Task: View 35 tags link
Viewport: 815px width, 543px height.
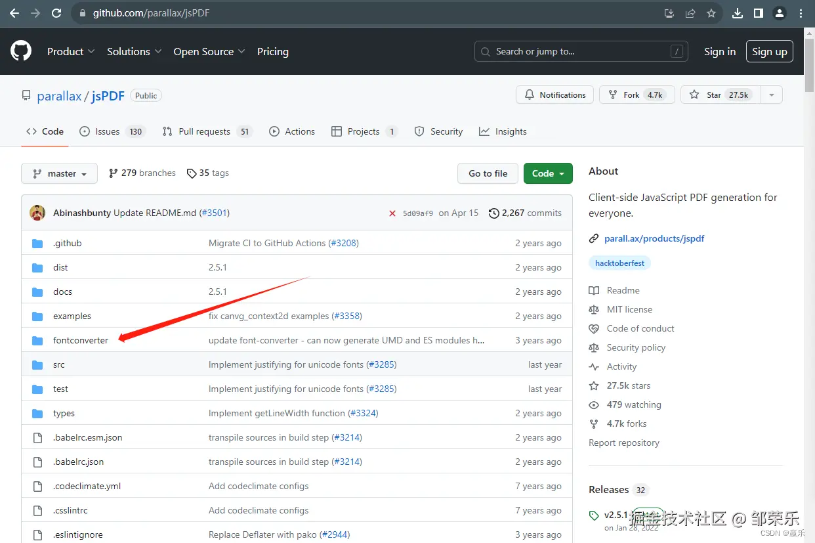Action: (x=208, y=173)
